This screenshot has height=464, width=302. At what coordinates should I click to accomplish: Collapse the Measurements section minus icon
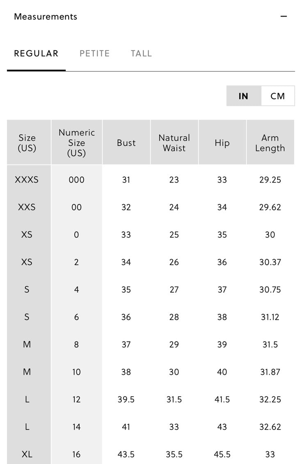284,16
